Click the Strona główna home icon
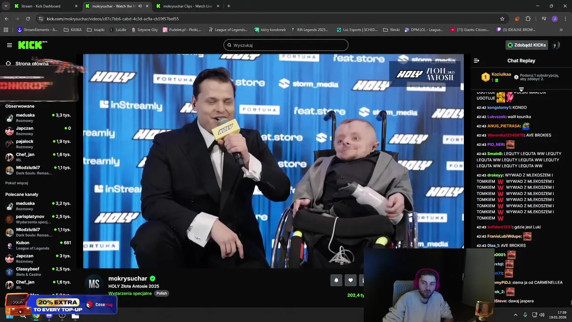 coord(8,64)
